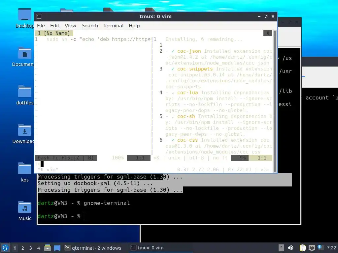338x253 pixels.
Task: Launch the file manager from the taskbar
Action: (48, 248)
